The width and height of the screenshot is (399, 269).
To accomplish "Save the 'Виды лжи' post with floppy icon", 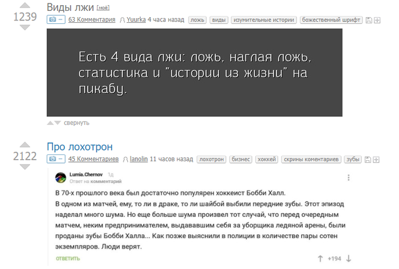I will 369,20.
